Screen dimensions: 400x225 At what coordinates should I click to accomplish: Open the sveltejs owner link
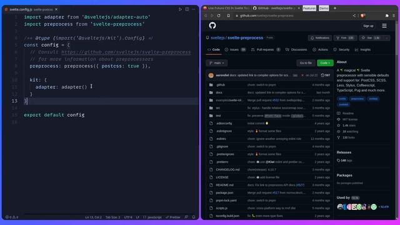click(x=217, y=37)
